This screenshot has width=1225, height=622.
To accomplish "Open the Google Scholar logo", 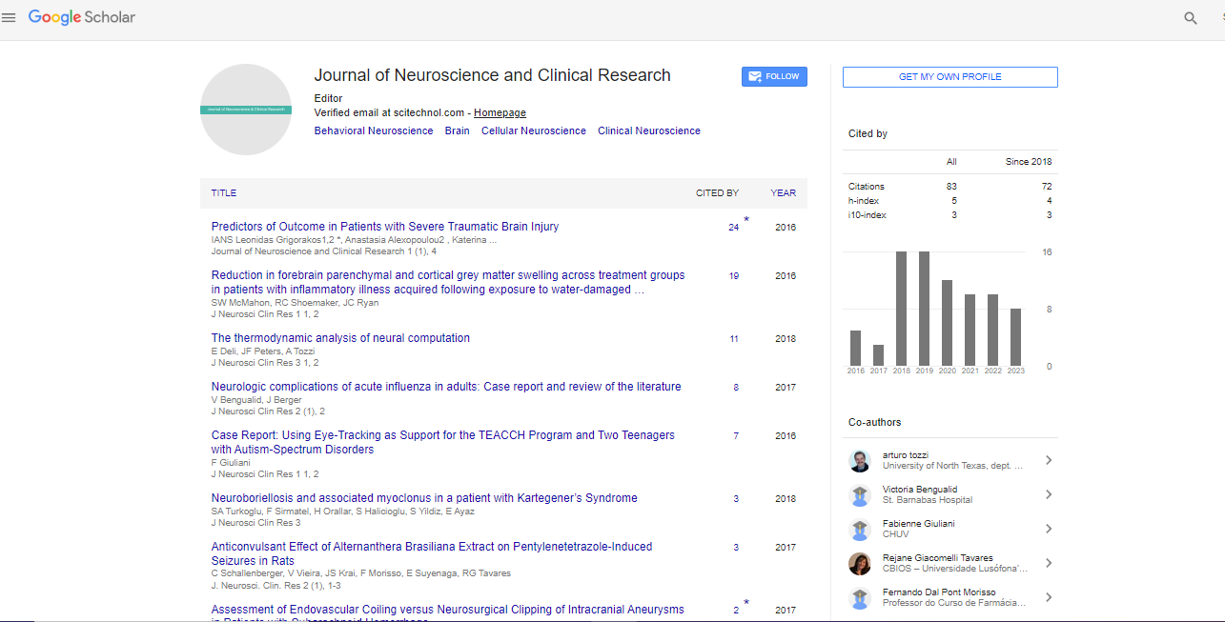I will tap(82, 17).
